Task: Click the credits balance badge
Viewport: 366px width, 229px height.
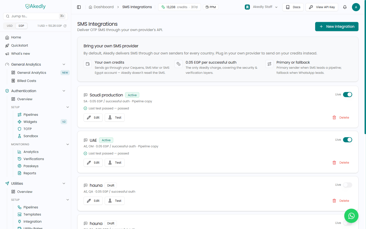Action: pos(179,7)
